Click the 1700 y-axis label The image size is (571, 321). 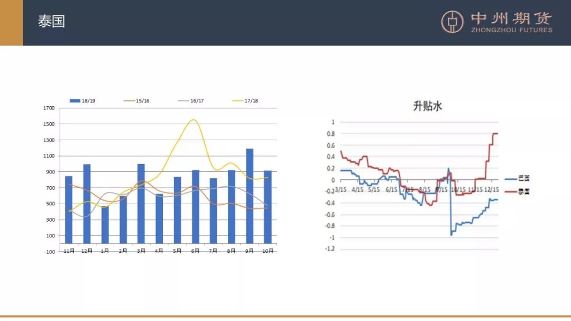(x=49, y=108)
